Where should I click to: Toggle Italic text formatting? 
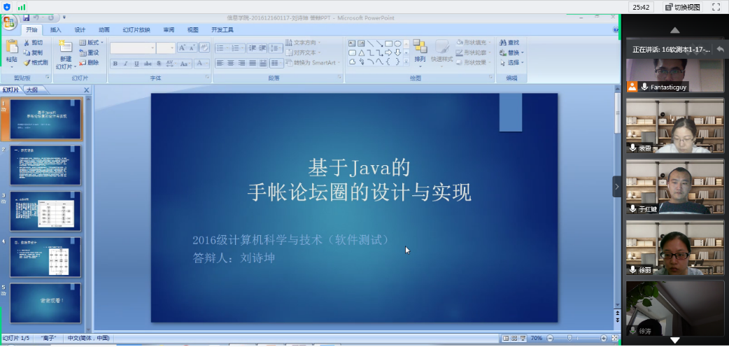126,63
